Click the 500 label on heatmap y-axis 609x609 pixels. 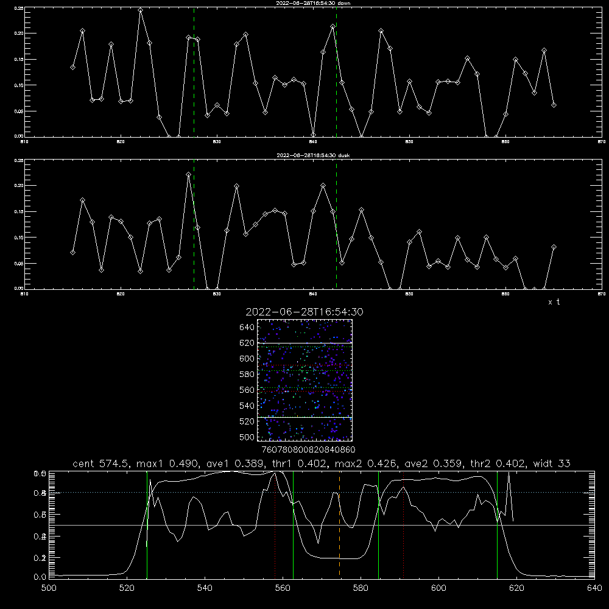[x=247, y=437]
